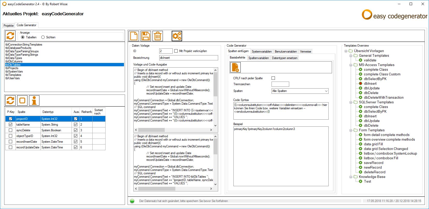Switch to the Datentypen ersetzen tab
The image size is (429, 209).
[285, 58]
